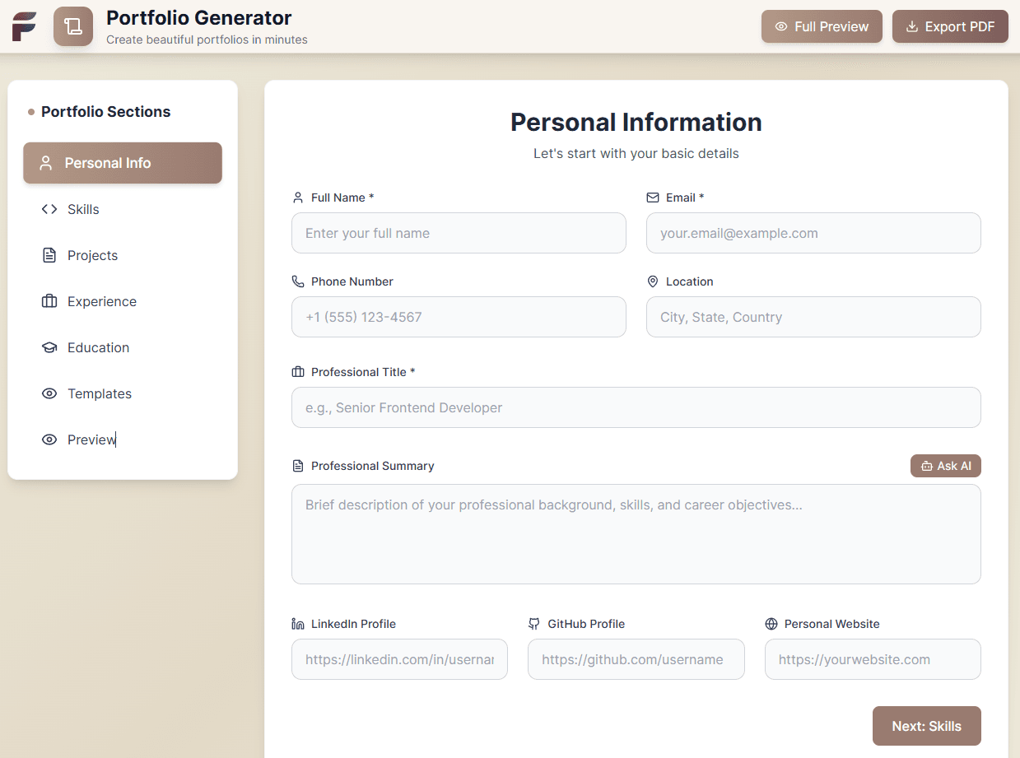Viewport: 1020px width, 758px height.
Task: Click the Next: Skills button
Action: pos(926,726)
